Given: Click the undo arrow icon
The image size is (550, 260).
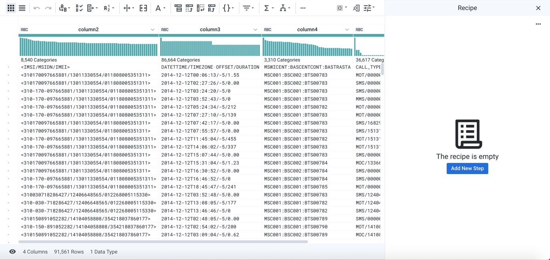Looking at the screenshot, I should point(37,8).
